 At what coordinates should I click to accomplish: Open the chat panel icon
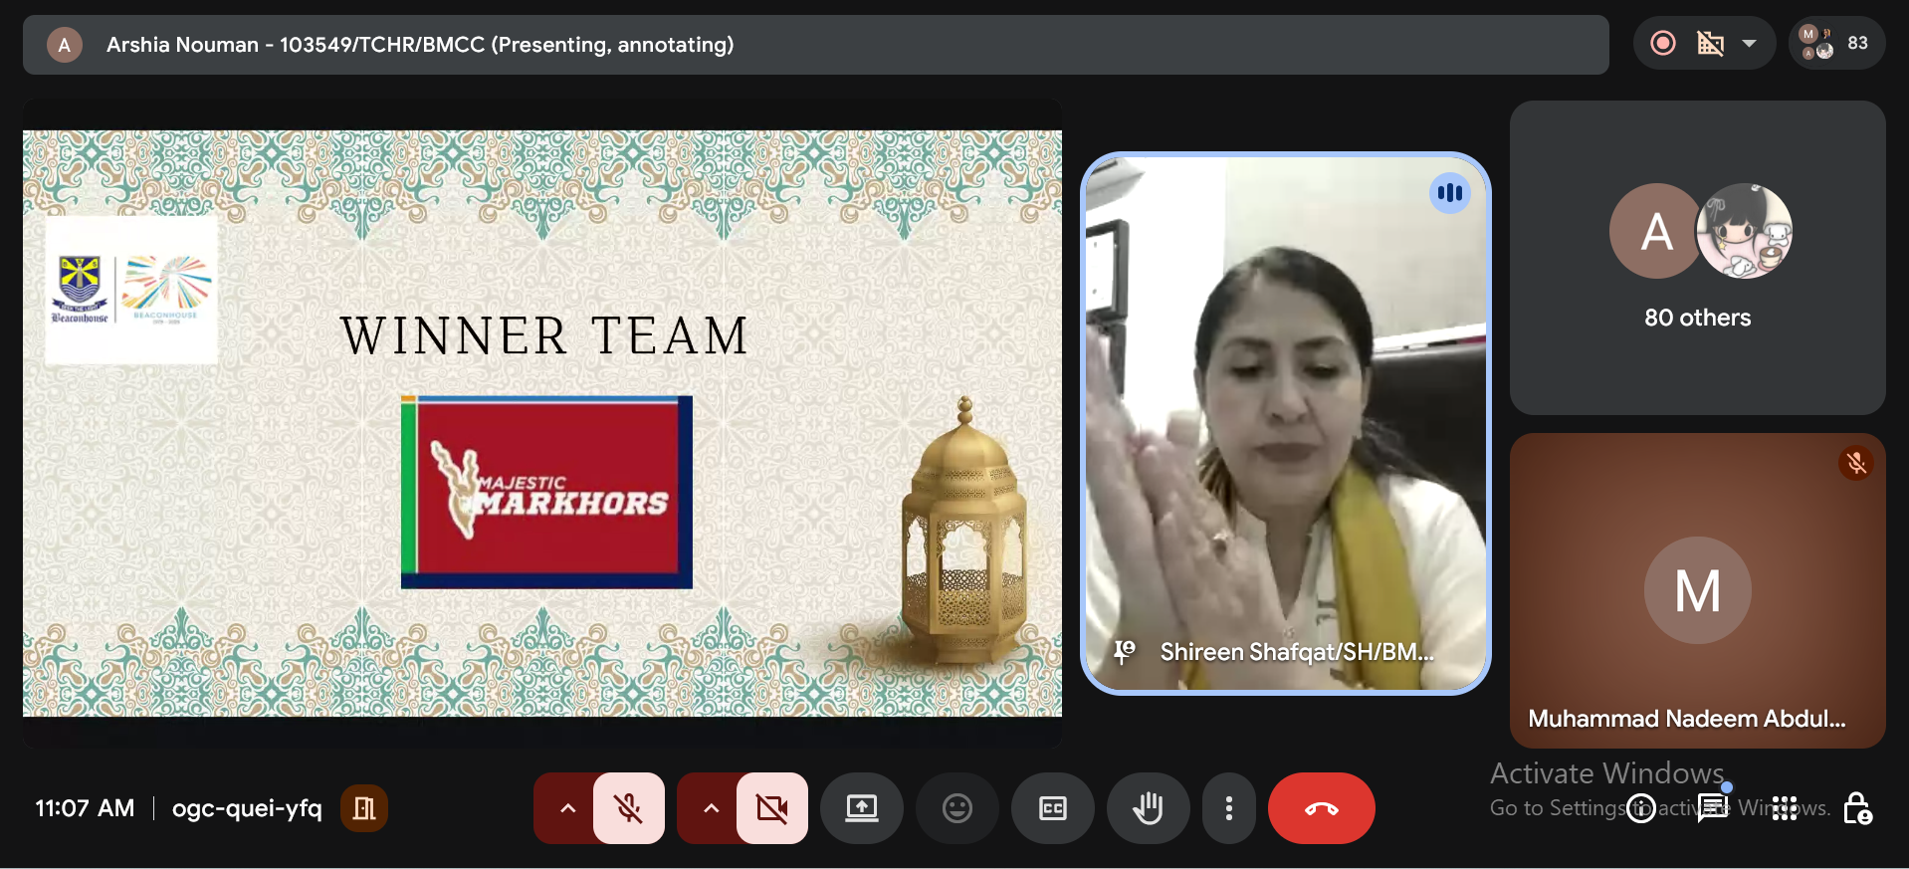(x=1713, y=808)
